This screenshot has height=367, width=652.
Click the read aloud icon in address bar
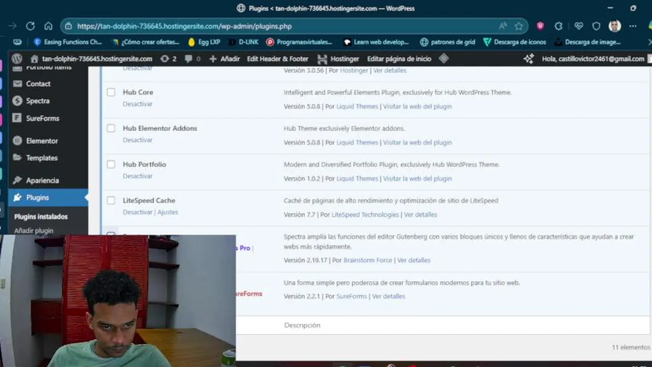coord(503,26)
